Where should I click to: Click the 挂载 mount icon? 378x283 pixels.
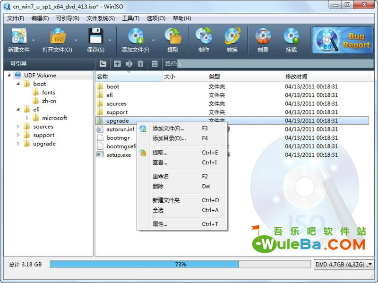click(291, 36)
